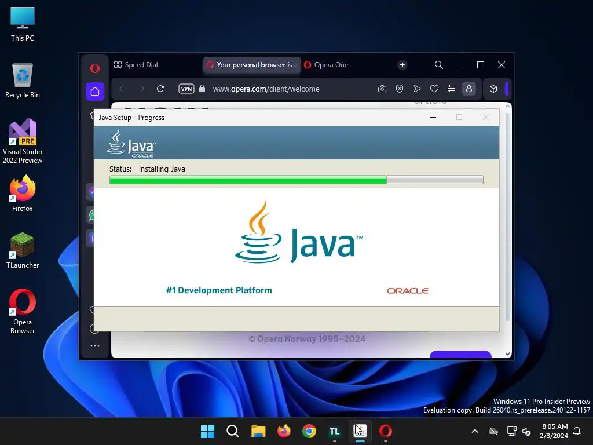The image size is (593, 445).
Task: View site security padlock info
Action: click(x=202, y=89)
